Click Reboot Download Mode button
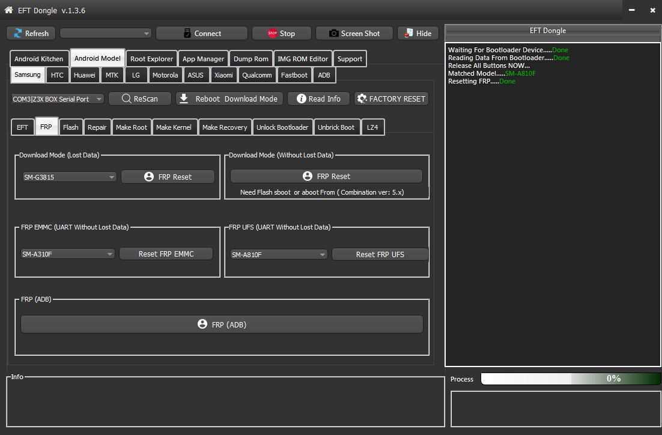662x435 pixels. point(229,99)
